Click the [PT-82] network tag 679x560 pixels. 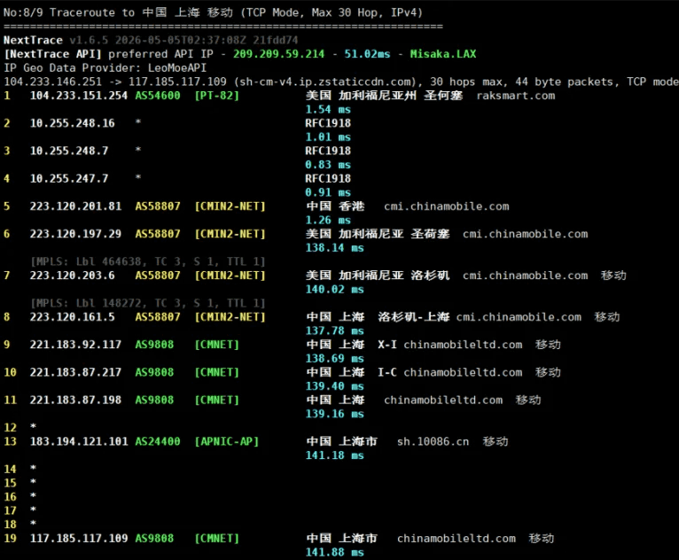(x=216, y=96)
